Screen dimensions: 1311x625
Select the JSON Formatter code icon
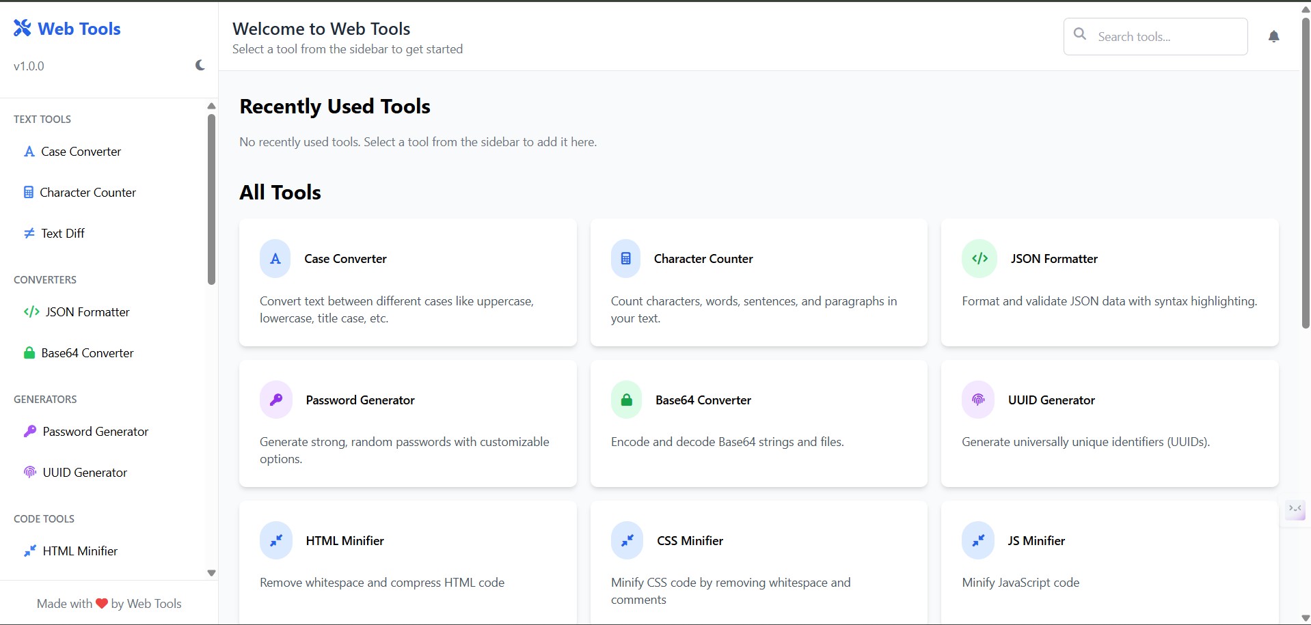[x=31, y=312]
